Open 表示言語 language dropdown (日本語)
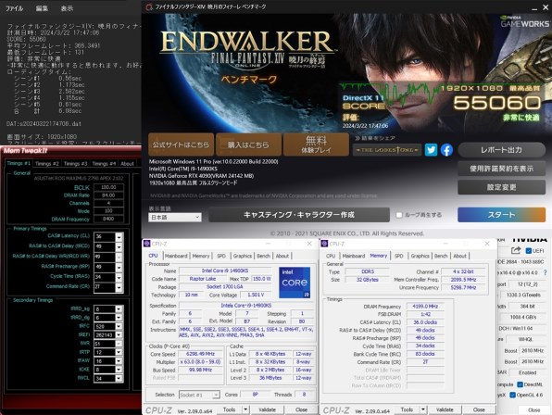Image resolution: width=552 pixels, height=415 pixels. pos(175,218)
